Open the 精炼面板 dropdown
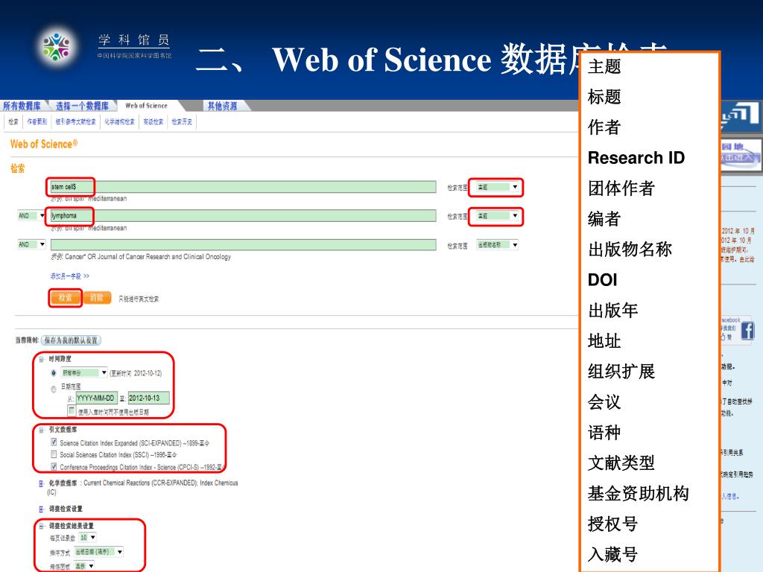The width and height of the screenshot is (763, 572). (x=84, y=566)
